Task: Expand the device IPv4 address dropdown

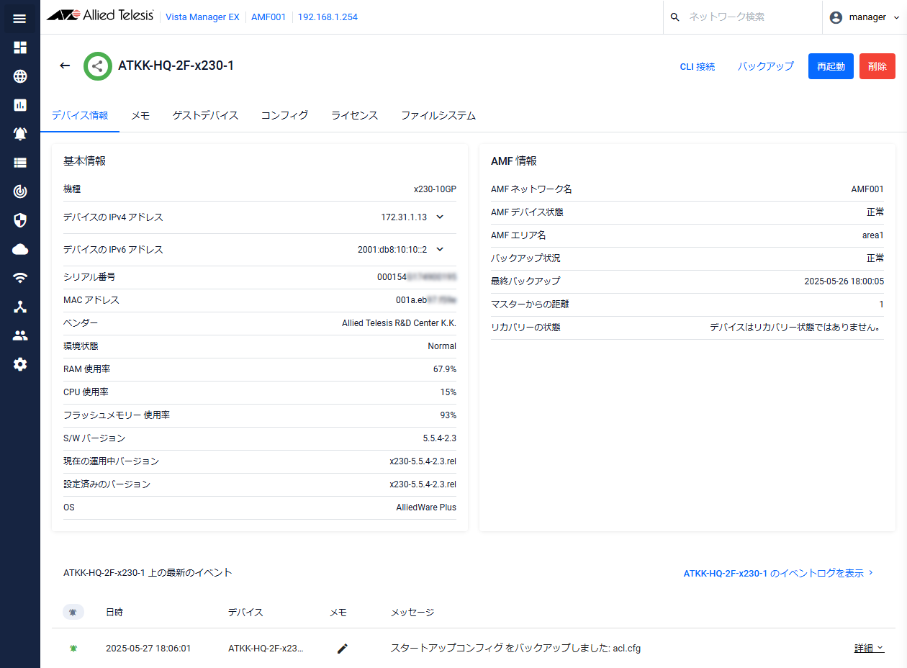Action: click(x=440, y=217)
